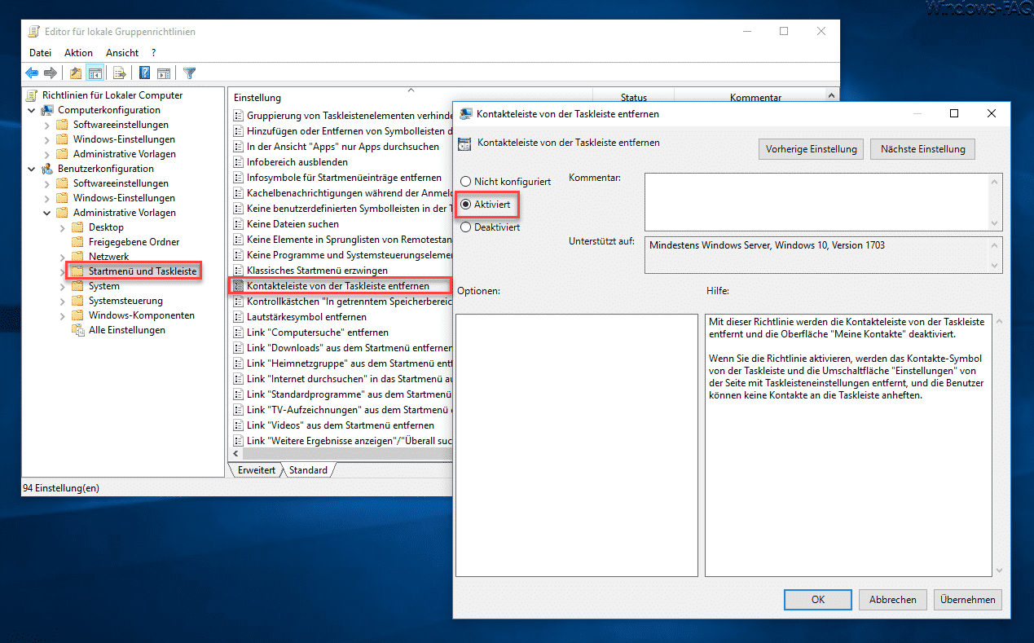The image size is (1034, 643).
Task: Click the Kommentar box scroll down arrow
Action: click(995, 223)
